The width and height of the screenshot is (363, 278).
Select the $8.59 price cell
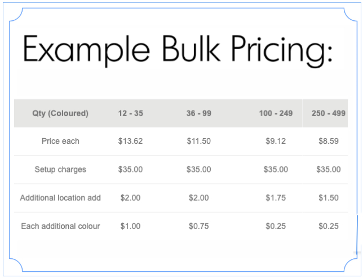328,141
